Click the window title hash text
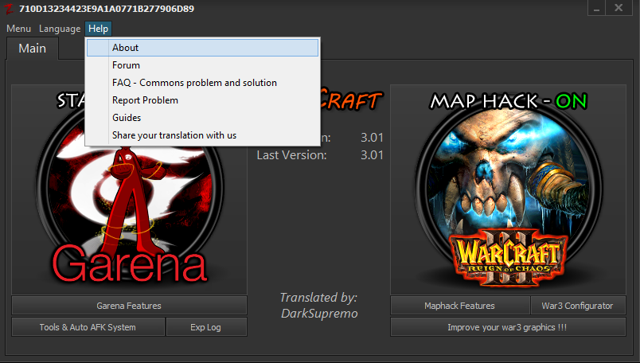The height and width of the screenshot is (363, 640). point(107,9)
